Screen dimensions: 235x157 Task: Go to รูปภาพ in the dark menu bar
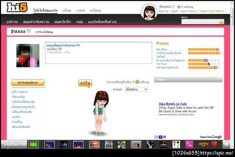point(12,22)
